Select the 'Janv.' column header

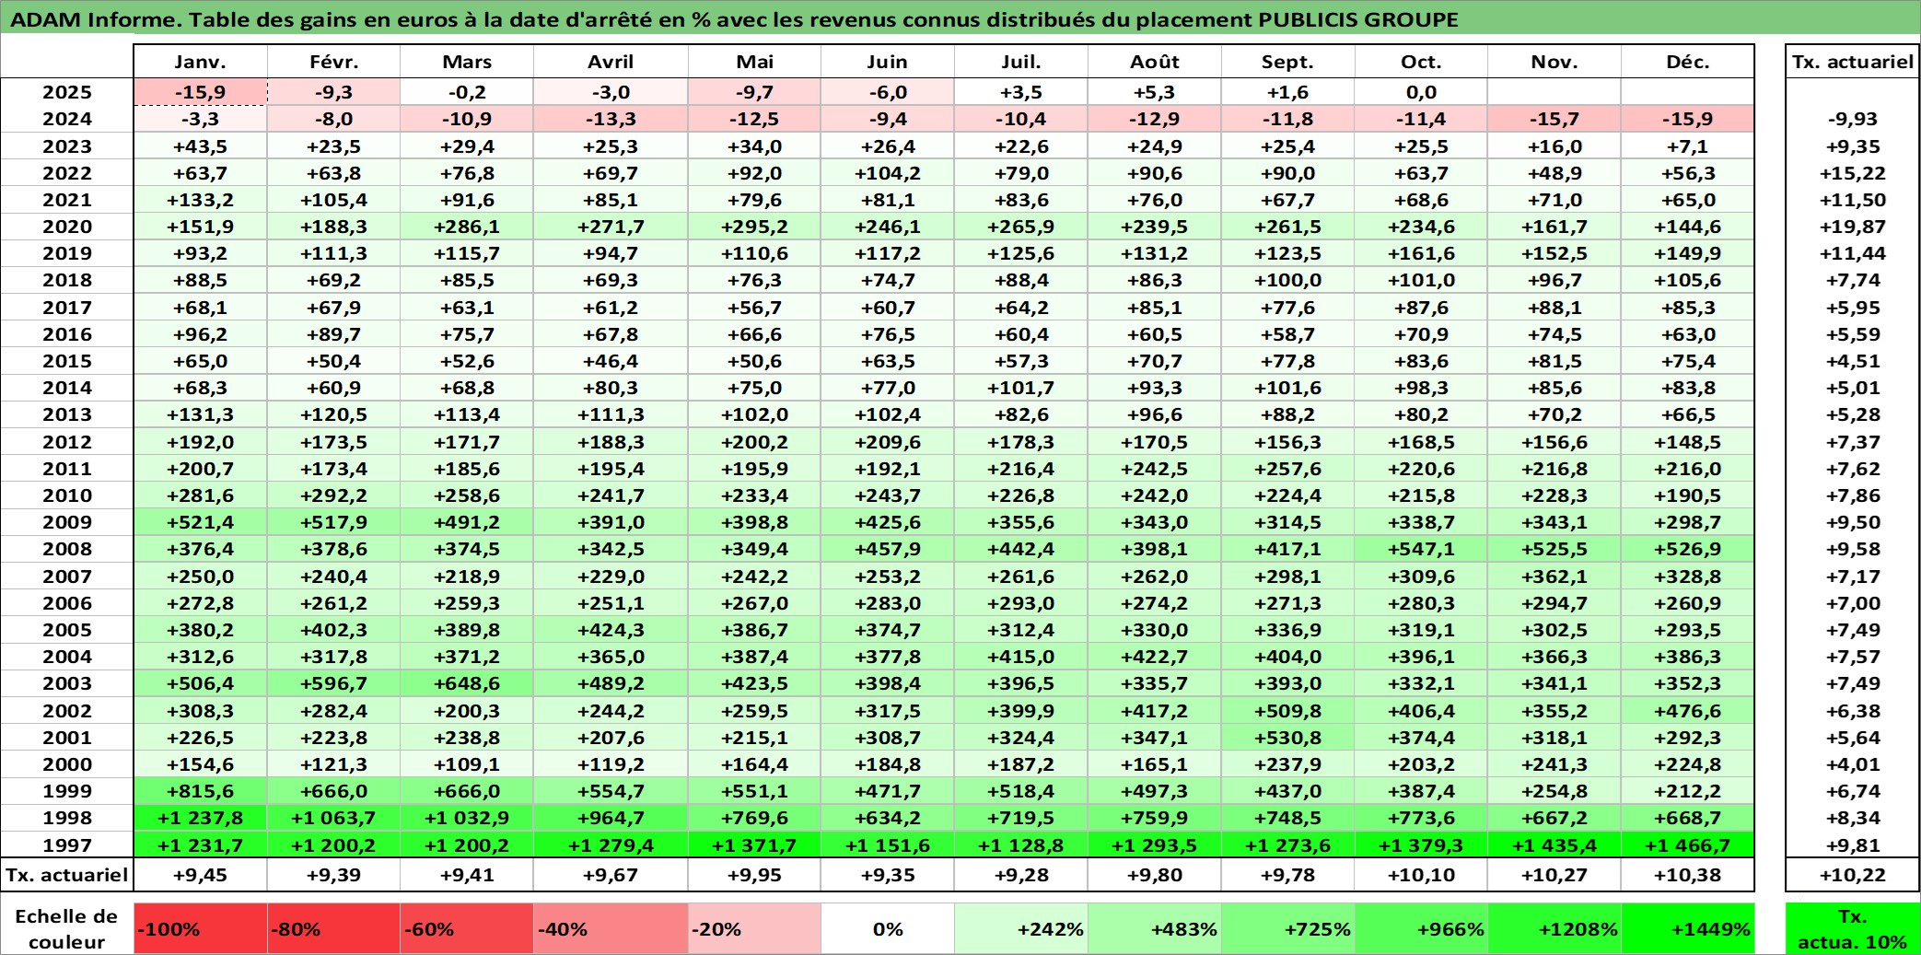(x=201, y=62)
